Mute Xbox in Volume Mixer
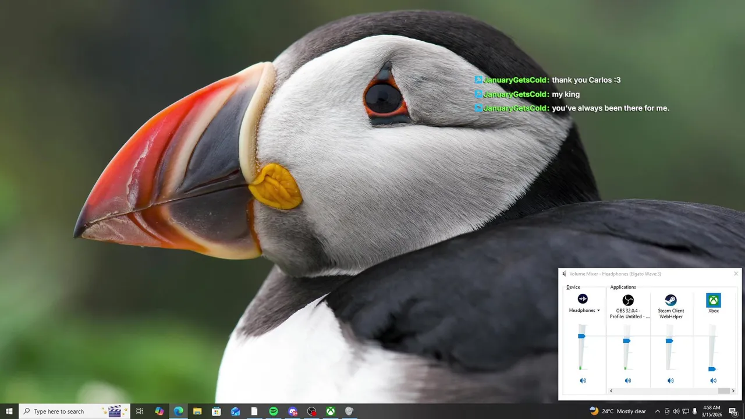745x419 pixels. (x=714, y=381)
